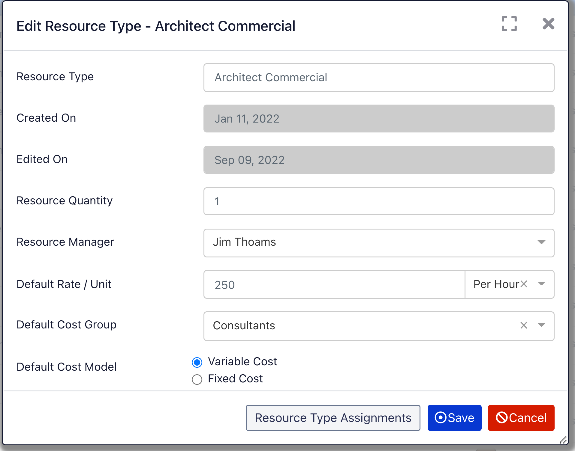Image resolution: width=575 pixels, height=451 pixels.
Task: Click the Resource Type name field
Action: click(x=378, y=77)
